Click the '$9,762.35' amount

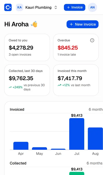pyautogui.click(x=21, y=78)
